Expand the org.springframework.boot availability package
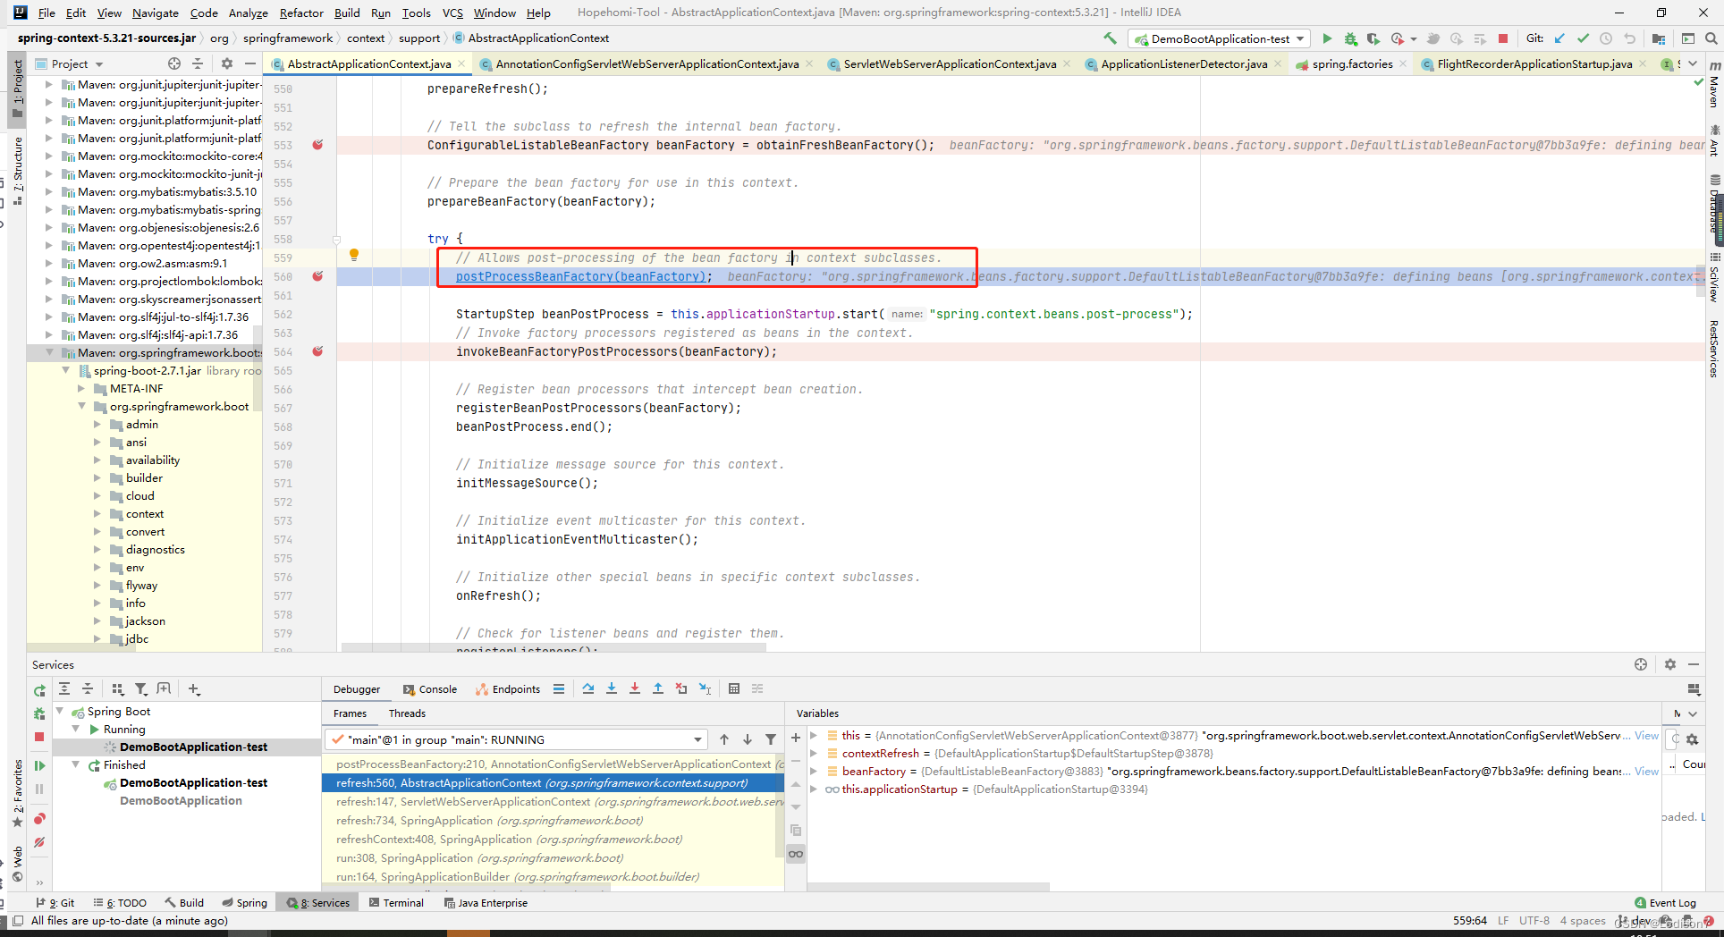Screen dimensions: 1724x937 (x=97, y=460)
